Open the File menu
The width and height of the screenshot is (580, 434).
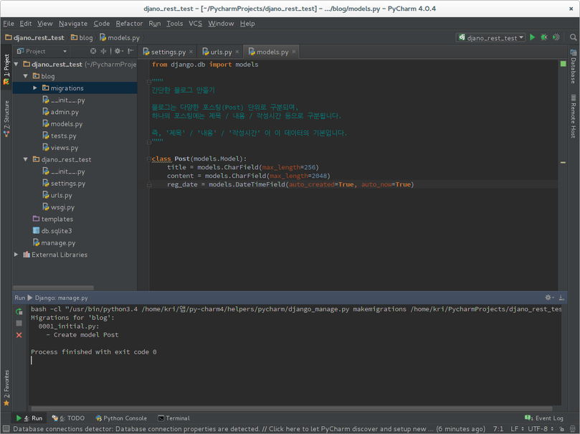pyautogui.click(x=9, y=24)
